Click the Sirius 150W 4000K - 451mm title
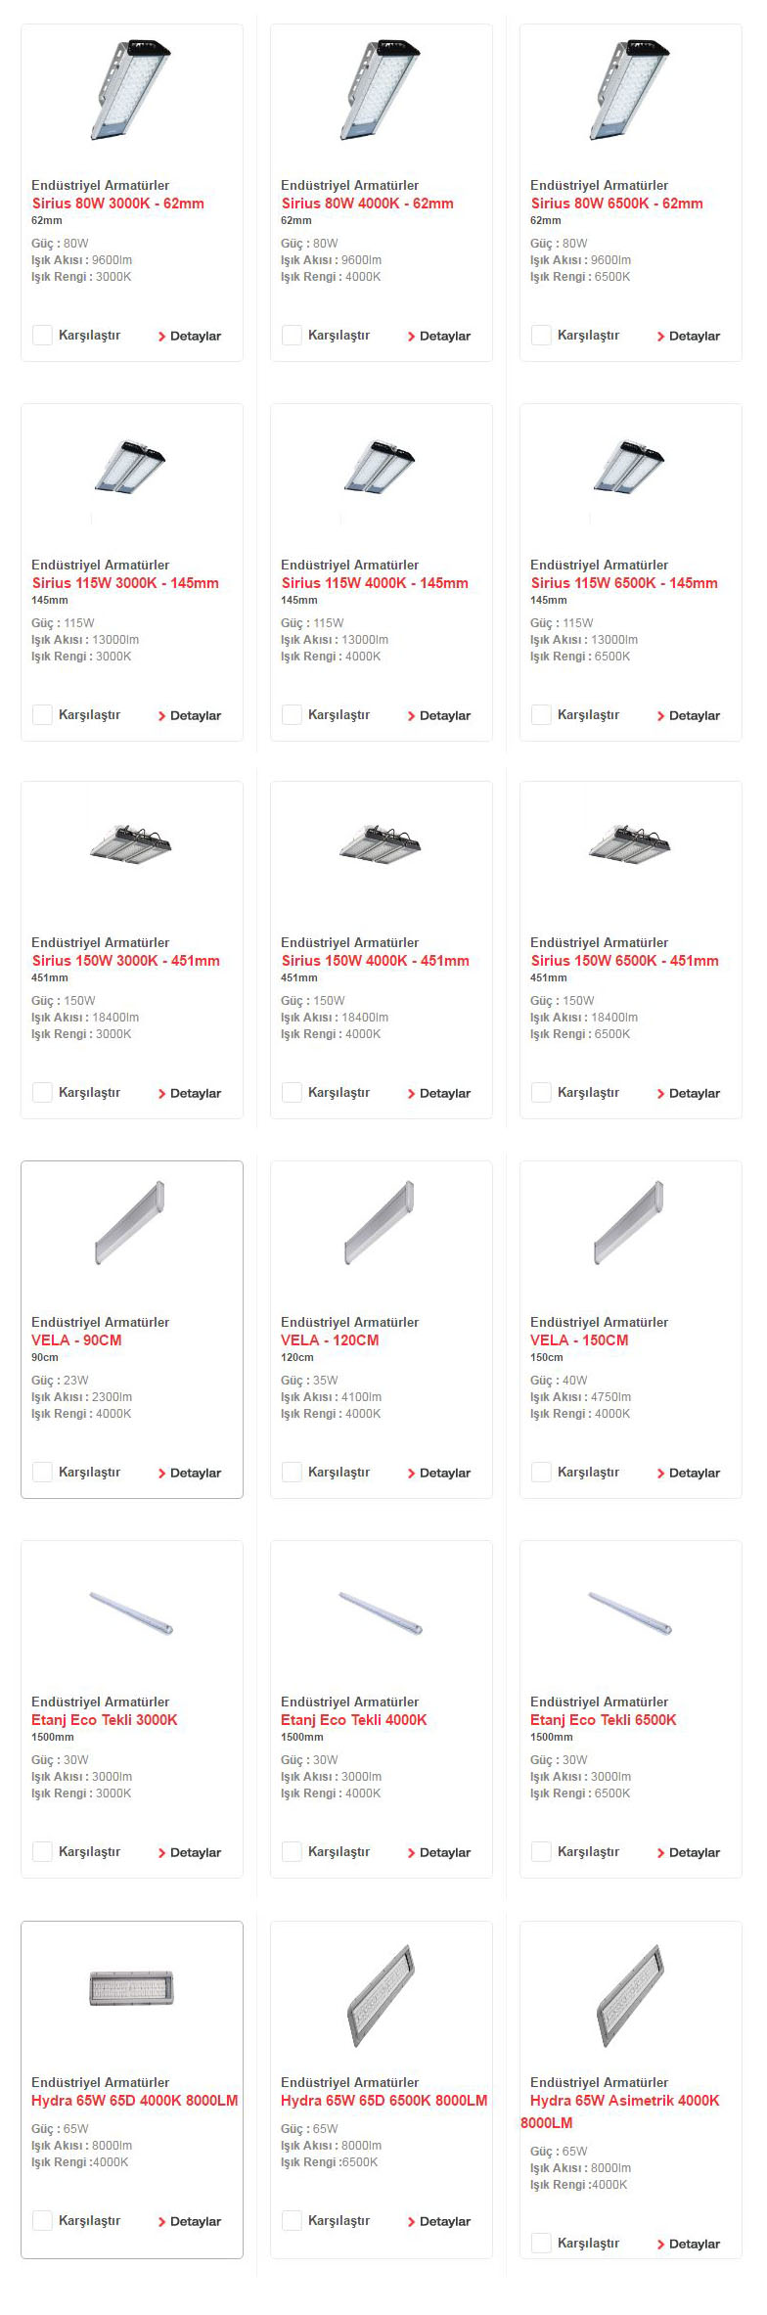Screen dimensions: 767x2315 tap(375, 961)
